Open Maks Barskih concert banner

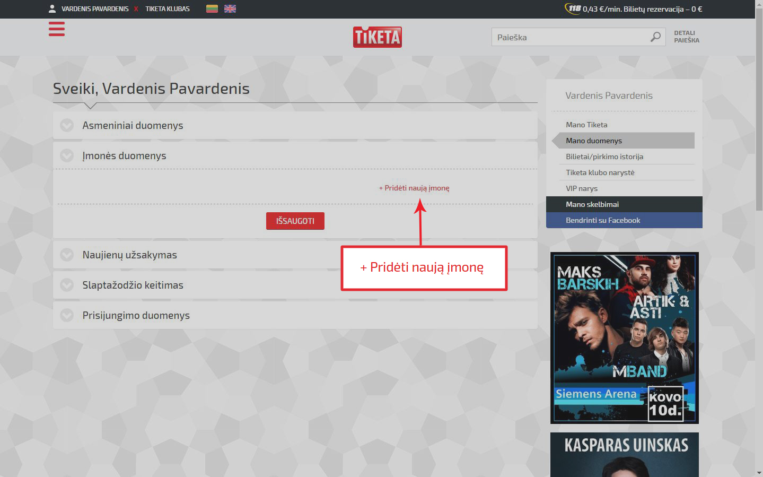[625, 338]
